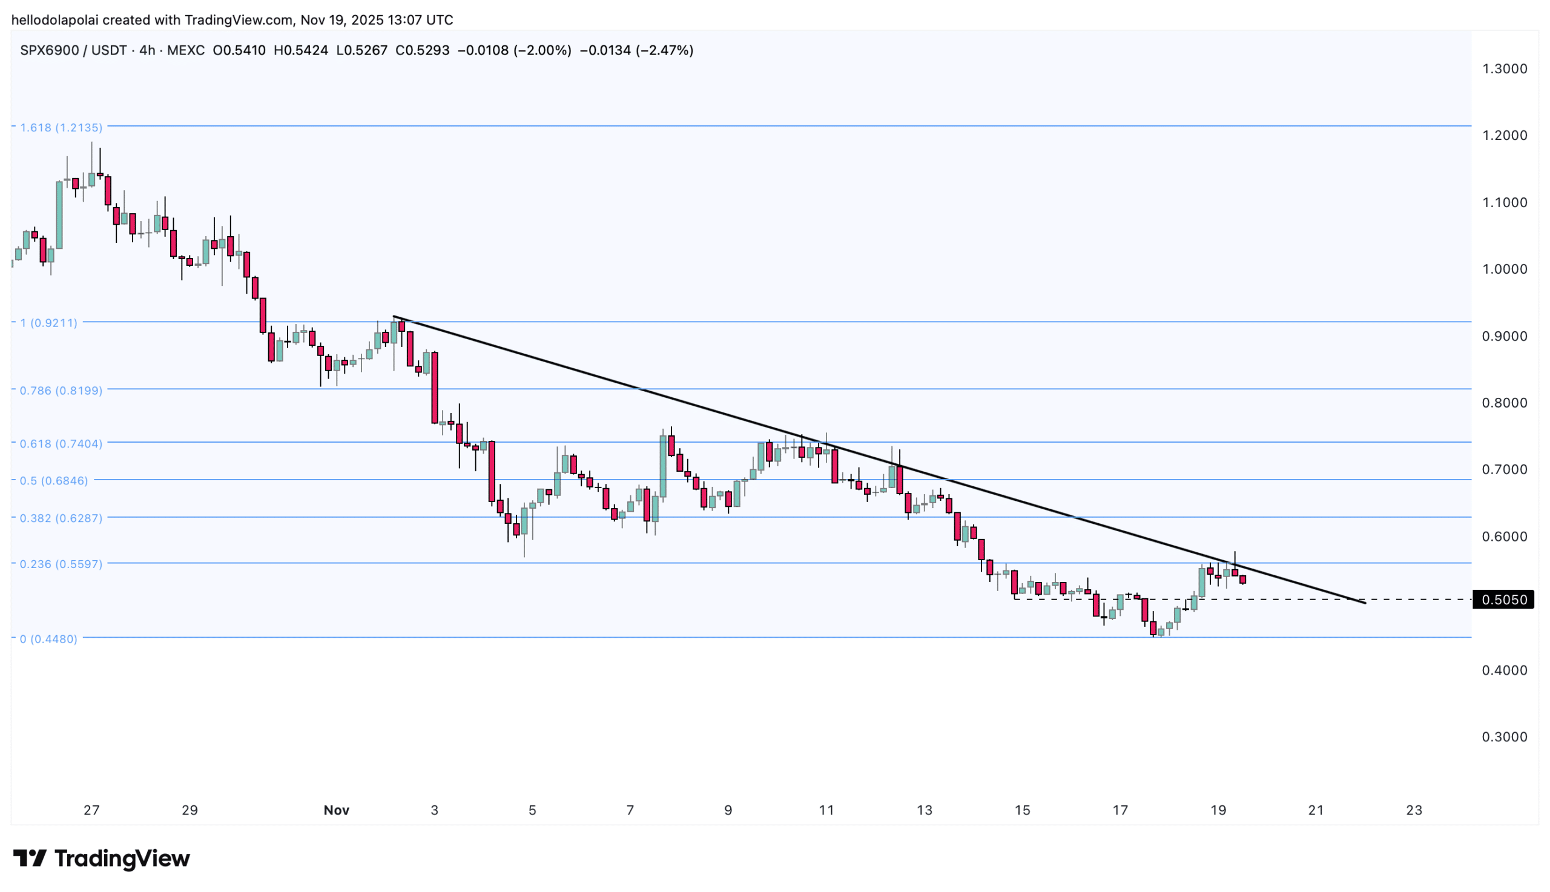Click the 0.3000 price axis label
This screenshot has width=1550, height=892.
pyautogui.click(x=1504, y=737)
